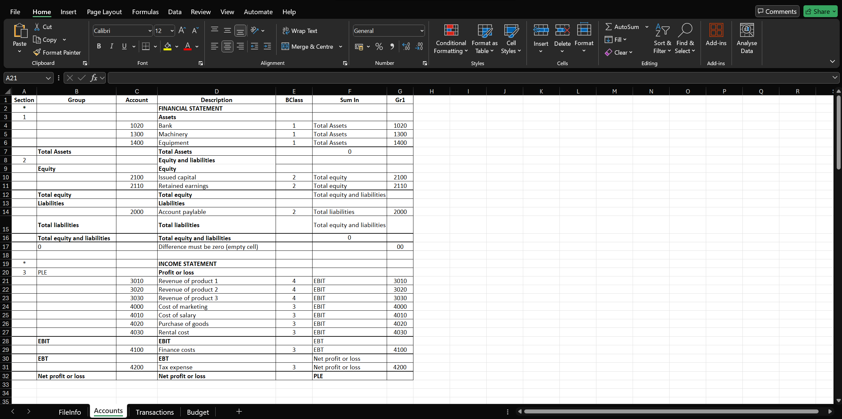Click the Conditional Formatting icon

point(451,30)
